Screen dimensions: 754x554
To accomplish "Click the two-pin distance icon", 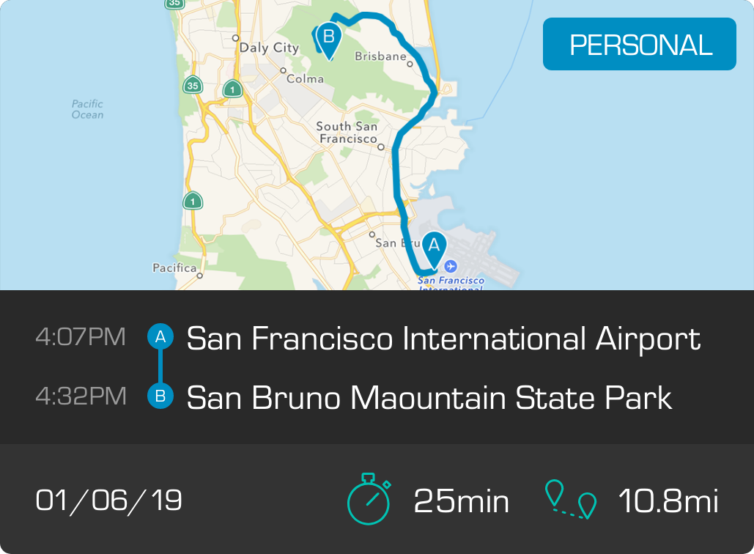I will (x=571, y=499).
